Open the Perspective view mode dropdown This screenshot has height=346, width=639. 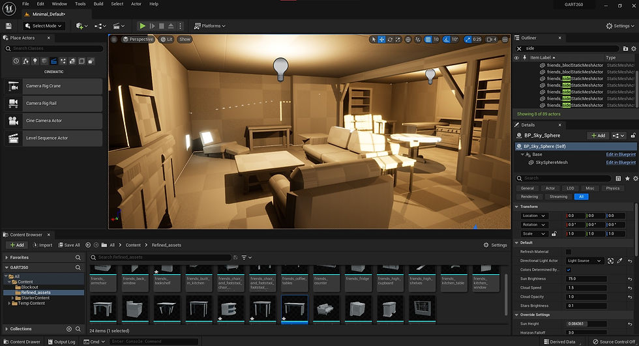pos(138,40)
